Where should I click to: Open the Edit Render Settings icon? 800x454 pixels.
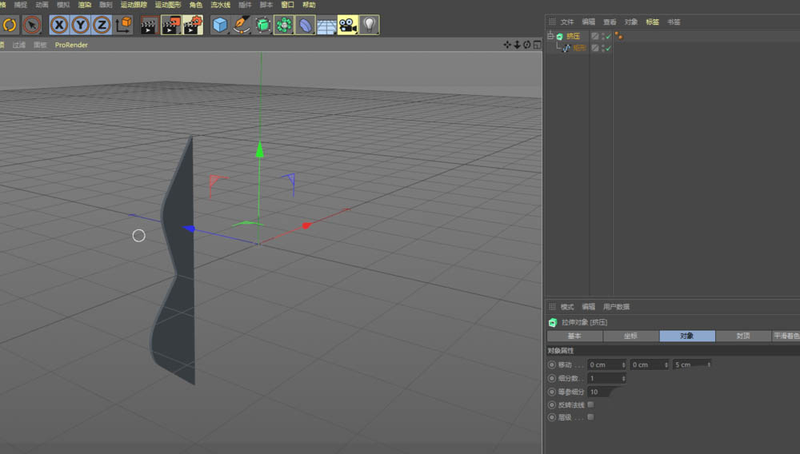click(x=193, y=25)
